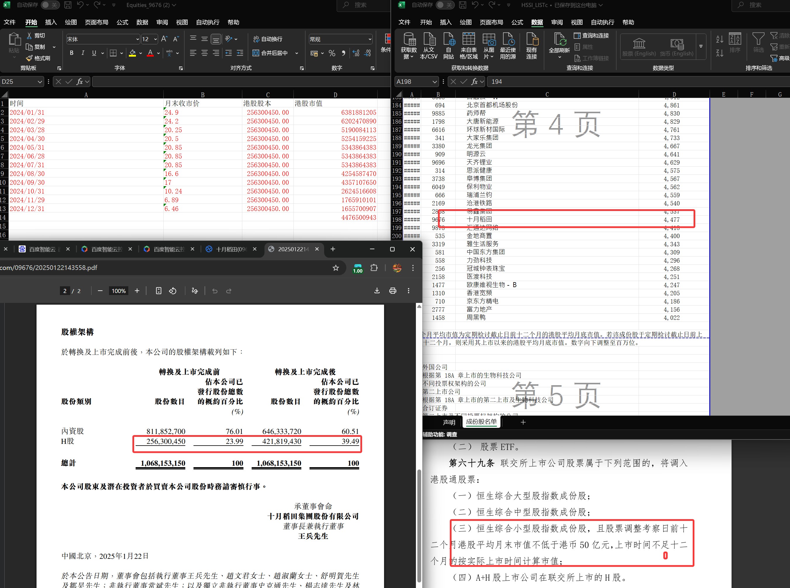The height and width of the screenshot is (588, 790).
Task: Zoom out the PDF viewer
Action: pyautogui.click(x=100, y=291)
